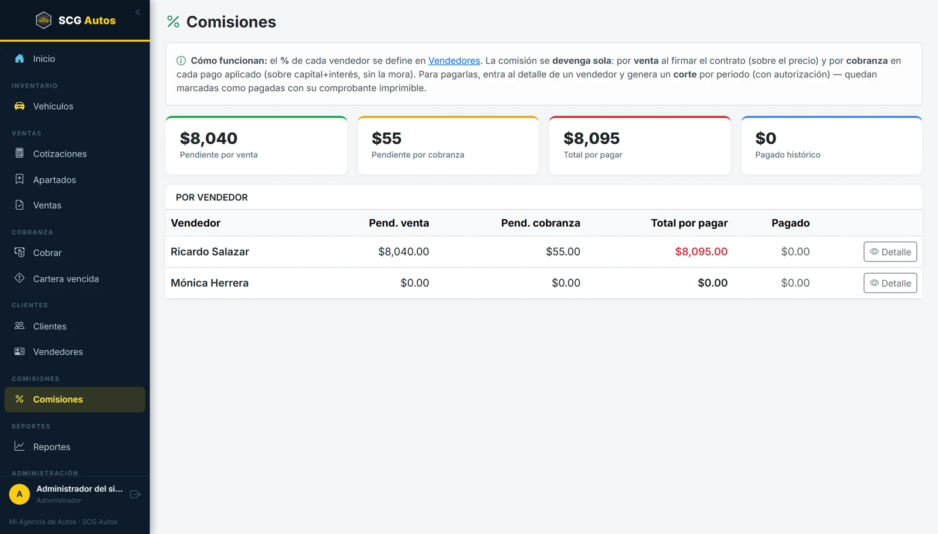
Task: Click the percent icon in the Comisiones heading
Action: (173, 22)
